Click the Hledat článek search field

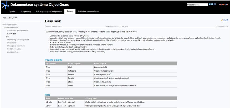(197, 5)
